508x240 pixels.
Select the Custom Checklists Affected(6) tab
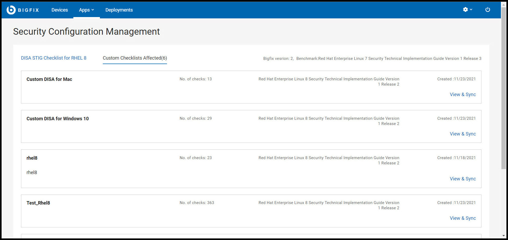tap(135, 58)
